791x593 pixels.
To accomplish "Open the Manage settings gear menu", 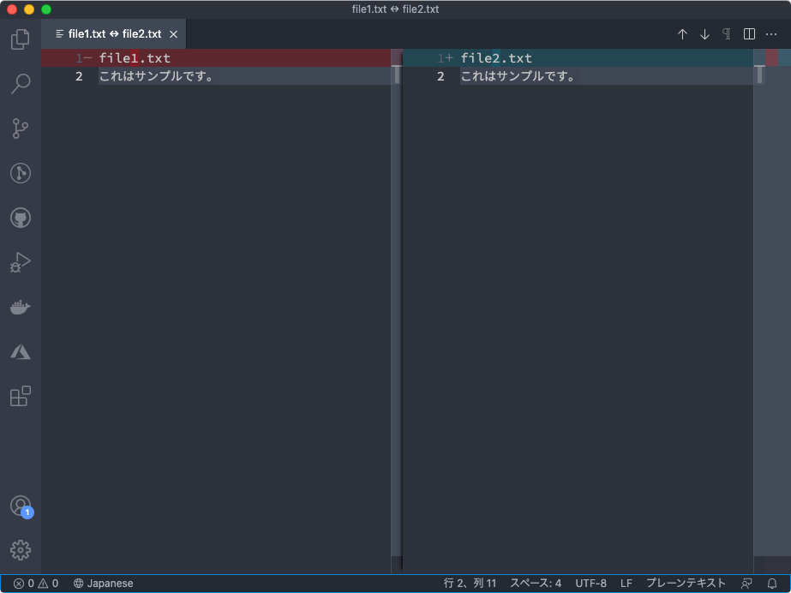I will [20, 550].
